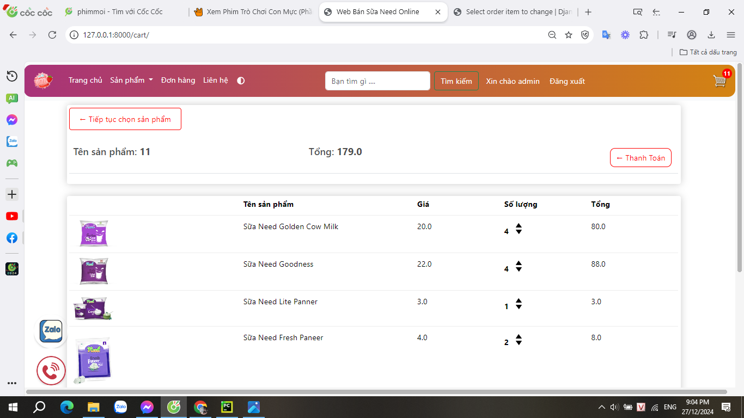The width and height of the screenshot is (744, 418).
Task: Decrease quantity of Sữa Need Fresh Paneer
Action: click(x=519, y=343)
